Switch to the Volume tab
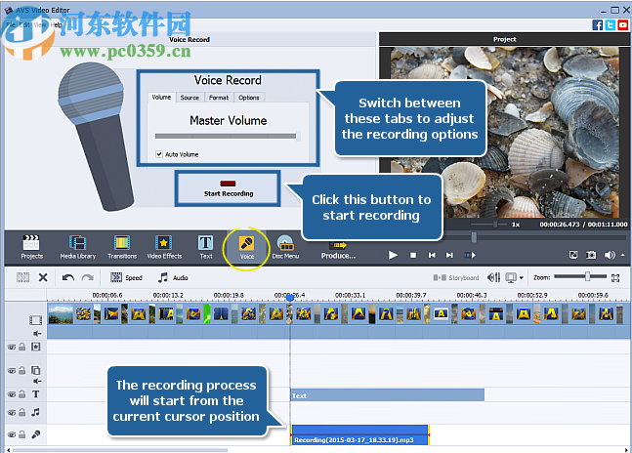 pyautogui.click(x=161, y=98)
